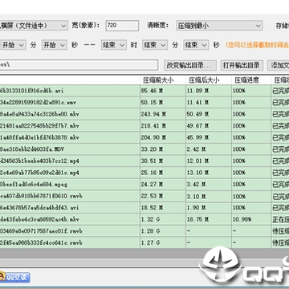The width and height of the screenshot is (289, 289).
Task: Click the 22.53 M original size cell
Action: pyautogui.click(x=163, y=196)
